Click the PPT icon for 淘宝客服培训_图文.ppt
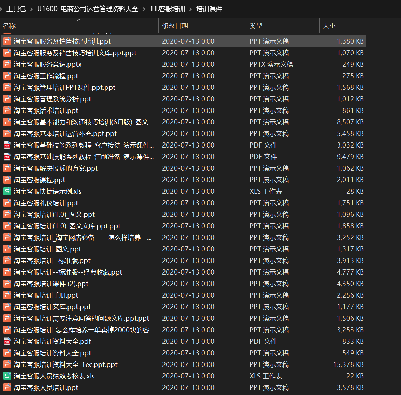Screen dimensions: 401x395 tap(7, 249)
